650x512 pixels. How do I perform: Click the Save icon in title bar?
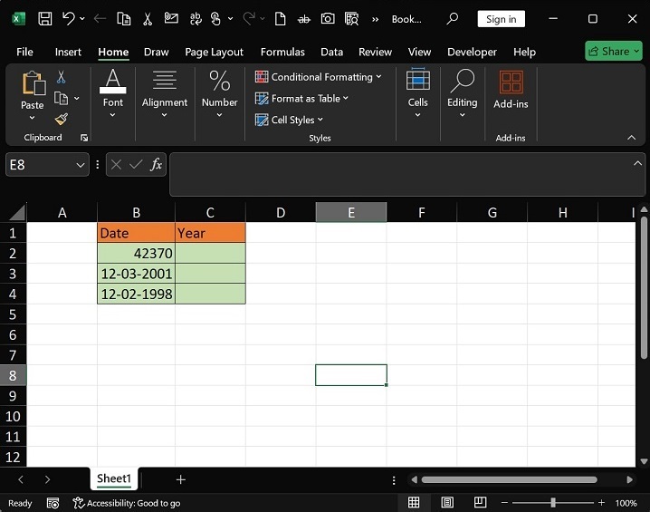(x=44, y=18)
